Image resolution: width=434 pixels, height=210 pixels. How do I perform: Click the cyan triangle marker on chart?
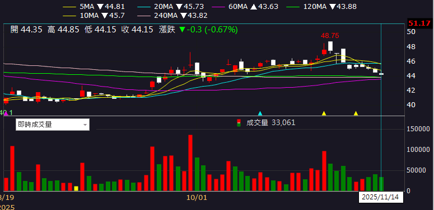coord(260,113)
